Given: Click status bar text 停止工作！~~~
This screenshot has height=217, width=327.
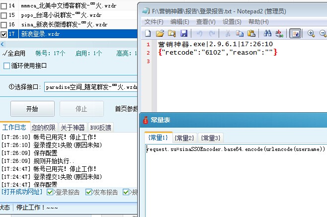Looking at the screenshot, I should (37, 208).
